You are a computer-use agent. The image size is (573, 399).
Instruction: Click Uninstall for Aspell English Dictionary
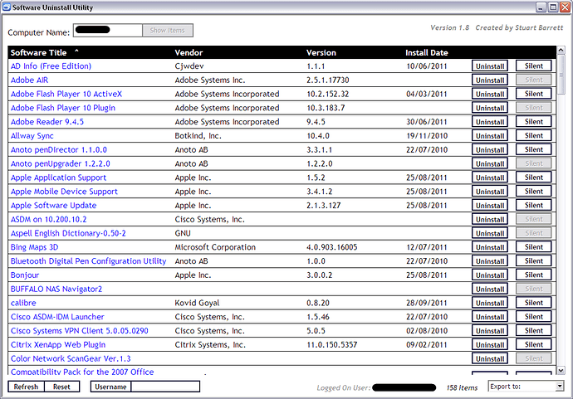[490, 233]
